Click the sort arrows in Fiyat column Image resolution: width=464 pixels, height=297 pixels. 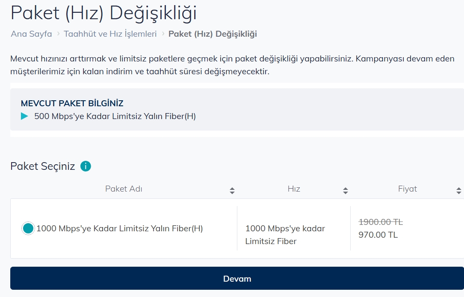(458, 191)
